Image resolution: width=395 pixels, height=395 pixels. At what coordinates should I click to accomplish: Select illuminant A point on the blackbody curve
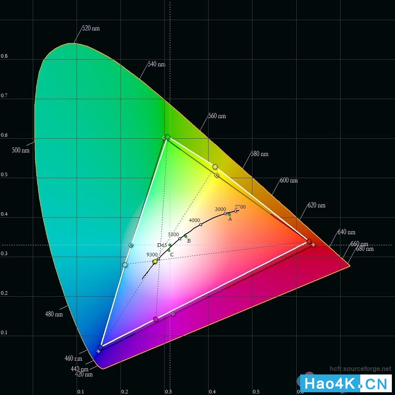(x=229, y=214)
